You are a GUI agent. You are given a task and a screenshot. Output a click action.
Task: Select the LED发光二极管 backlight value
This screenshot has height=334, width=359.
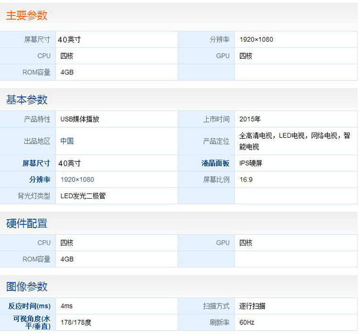point(83,196)
